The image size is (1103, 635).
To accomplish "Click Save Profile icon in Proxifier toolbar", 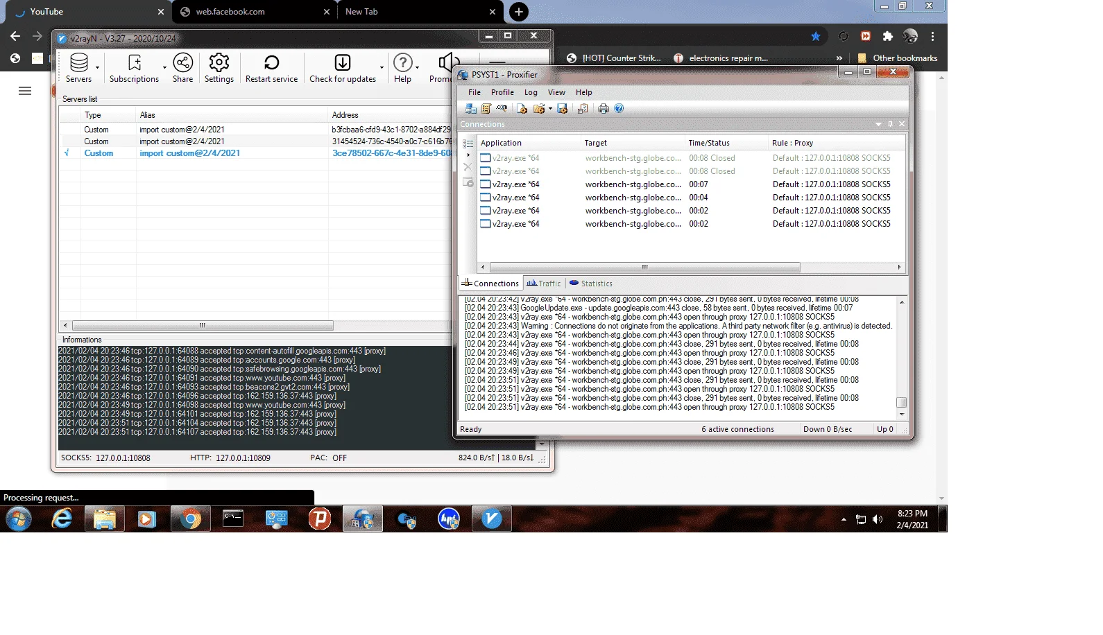I will coord(563,109).
